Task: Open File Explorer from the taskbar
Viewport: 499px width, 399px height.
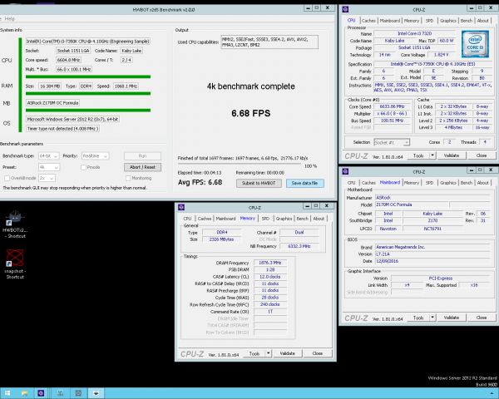Action: click(x=24, y=393)
